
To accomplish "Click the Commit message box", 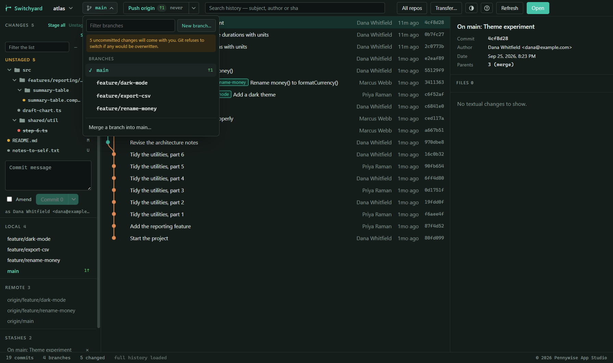I will point(48,175).
